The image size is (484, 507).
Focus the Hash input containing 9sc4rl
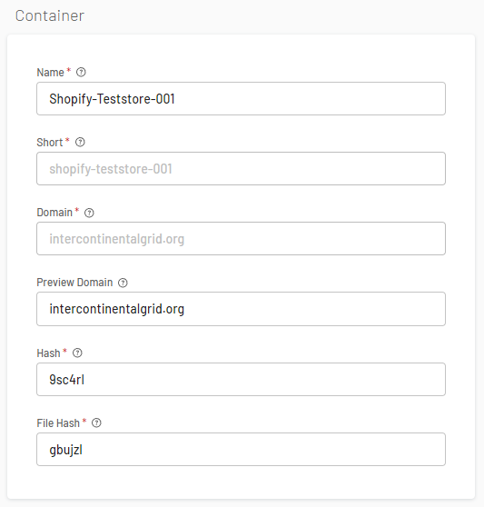point(241,379)
